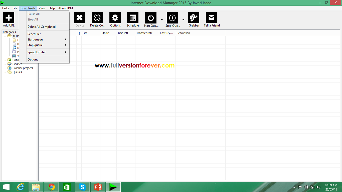Image resolution: width=342 pixels, height=192 pixels.
Task: Close the open Downloads menu
Action: [28, 8]
